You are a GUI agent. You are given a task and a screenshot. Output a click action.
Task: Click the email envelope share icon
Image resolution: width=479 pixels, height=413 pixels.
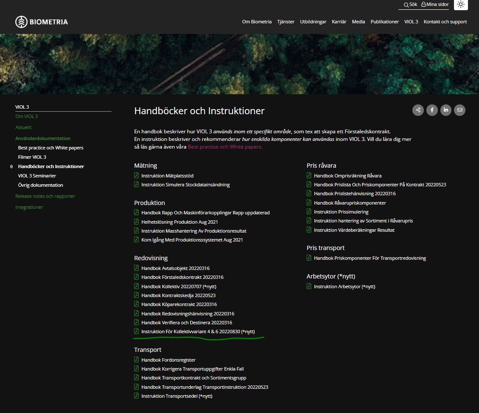point(459,110)
